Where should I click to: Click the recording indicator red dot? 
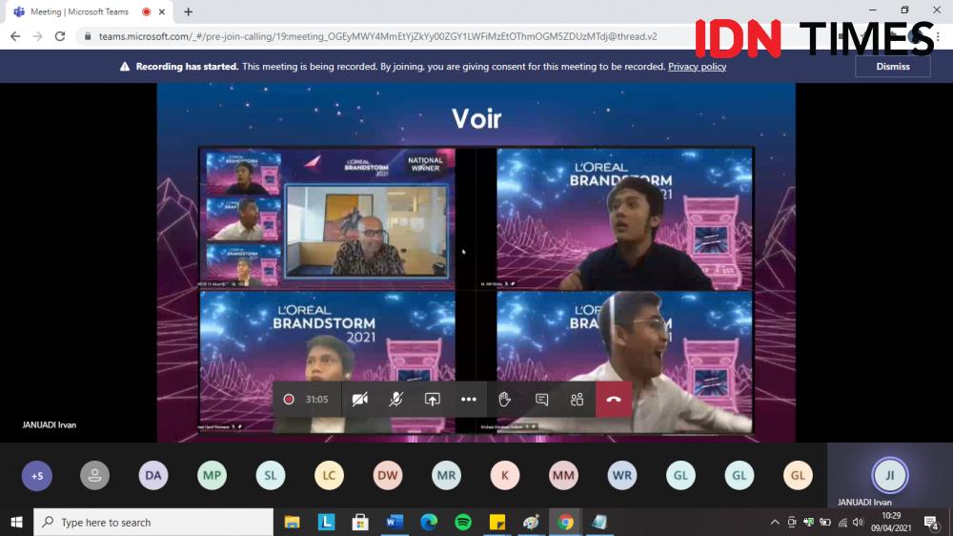289,400
